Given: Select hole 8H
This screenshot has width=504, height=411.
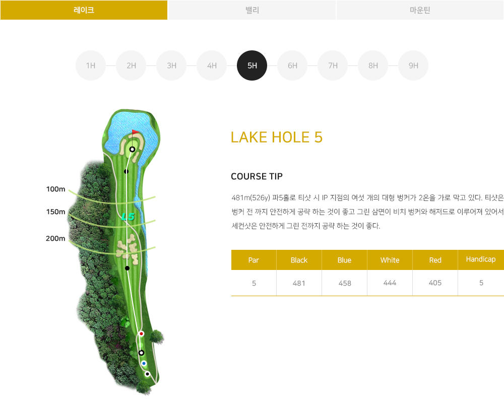Looking at the screenshot, I should (373, 65).
